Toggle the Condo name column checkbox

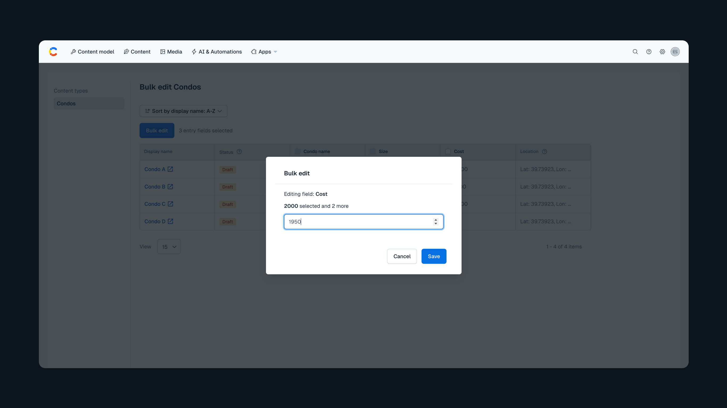tap(298, 152)
